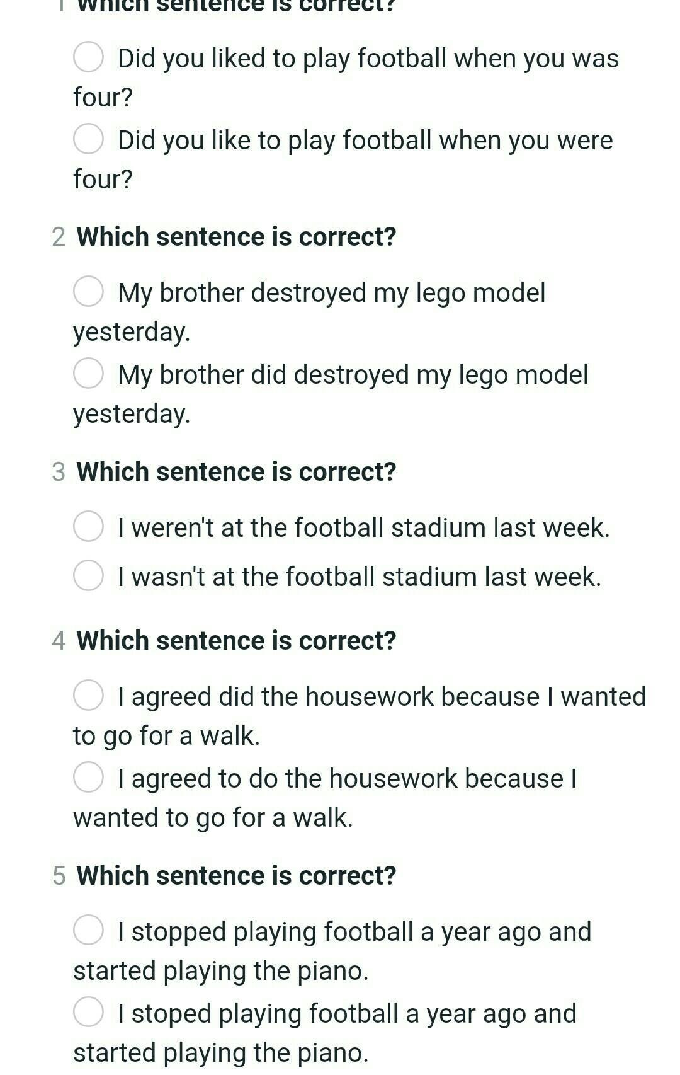
Task: Pick "I weren't at the football stadium" radio
Action: pyautogui.click(x=88, y=526)
